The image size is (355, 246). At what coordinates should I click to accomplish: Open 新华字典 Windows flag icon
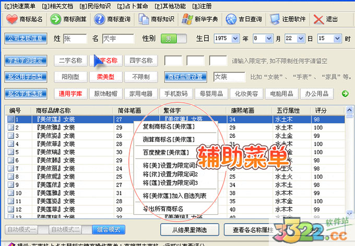pos(187,19)
